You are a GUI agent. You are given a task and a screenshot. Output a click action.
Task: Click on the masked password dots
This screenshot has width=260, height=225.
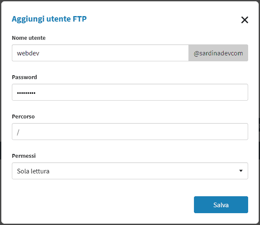point(26,93)
